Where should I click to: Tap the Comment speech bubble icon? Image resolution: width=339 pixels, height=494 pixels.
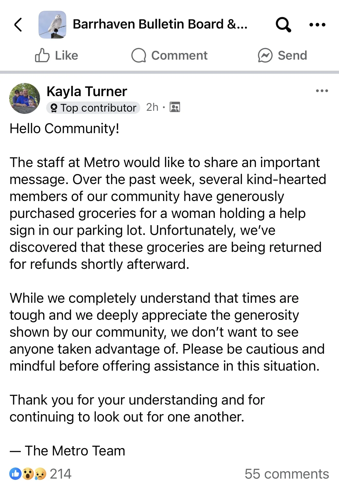coord(139,56)
